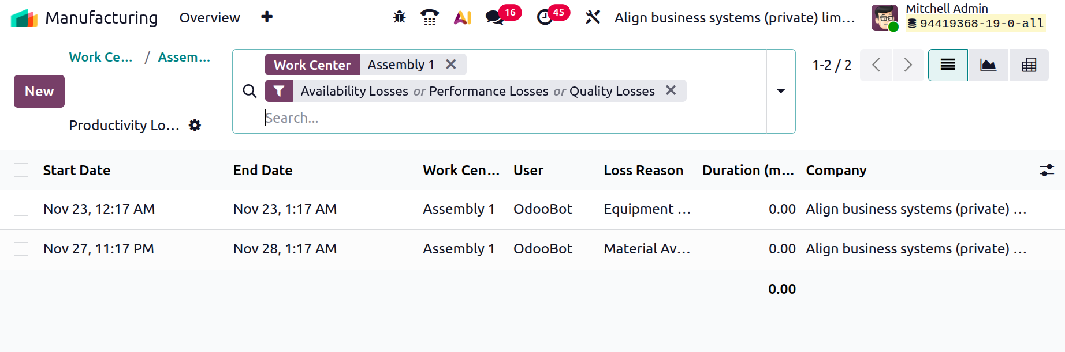Check the Nov 23, 12:17 AM record

pyautogui.click(x=21, y=209)
